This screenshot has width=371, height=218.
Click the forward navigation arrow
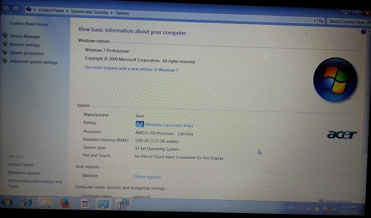(x=16, y=10)
